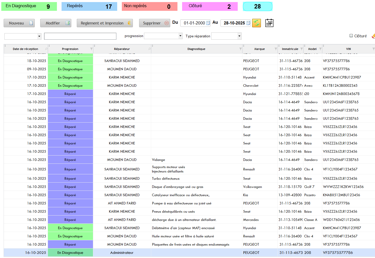Click filter icon in Diagnostique column header

point(240,49)
